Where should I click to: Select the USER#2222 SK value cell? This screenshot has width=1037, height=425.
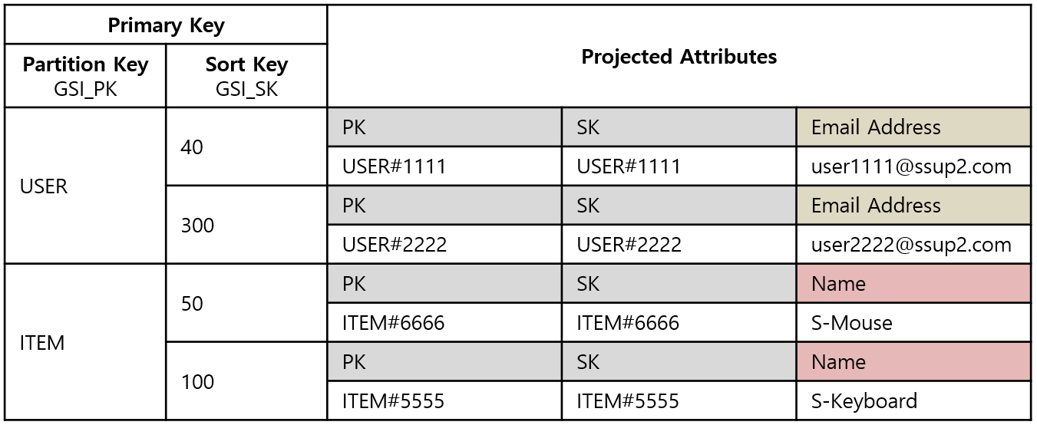pyautogui.click(x=679, y=244)
